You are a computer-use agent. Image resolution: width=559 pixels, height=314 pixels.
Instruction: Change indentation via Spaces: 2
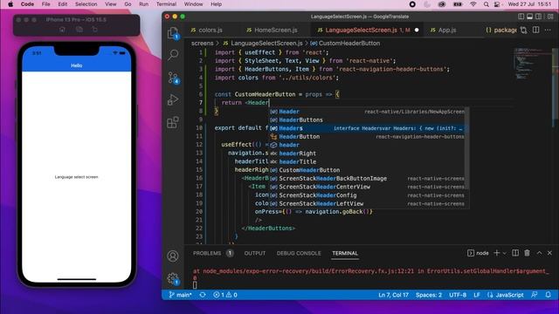(x=429, y=295)
